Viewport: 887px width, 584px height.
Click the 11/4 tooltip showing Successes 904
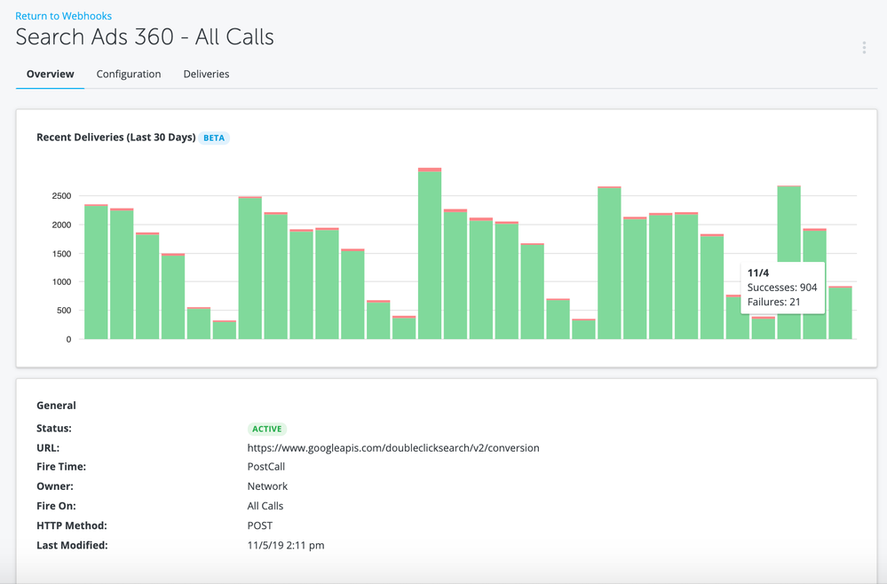(782, 288)
